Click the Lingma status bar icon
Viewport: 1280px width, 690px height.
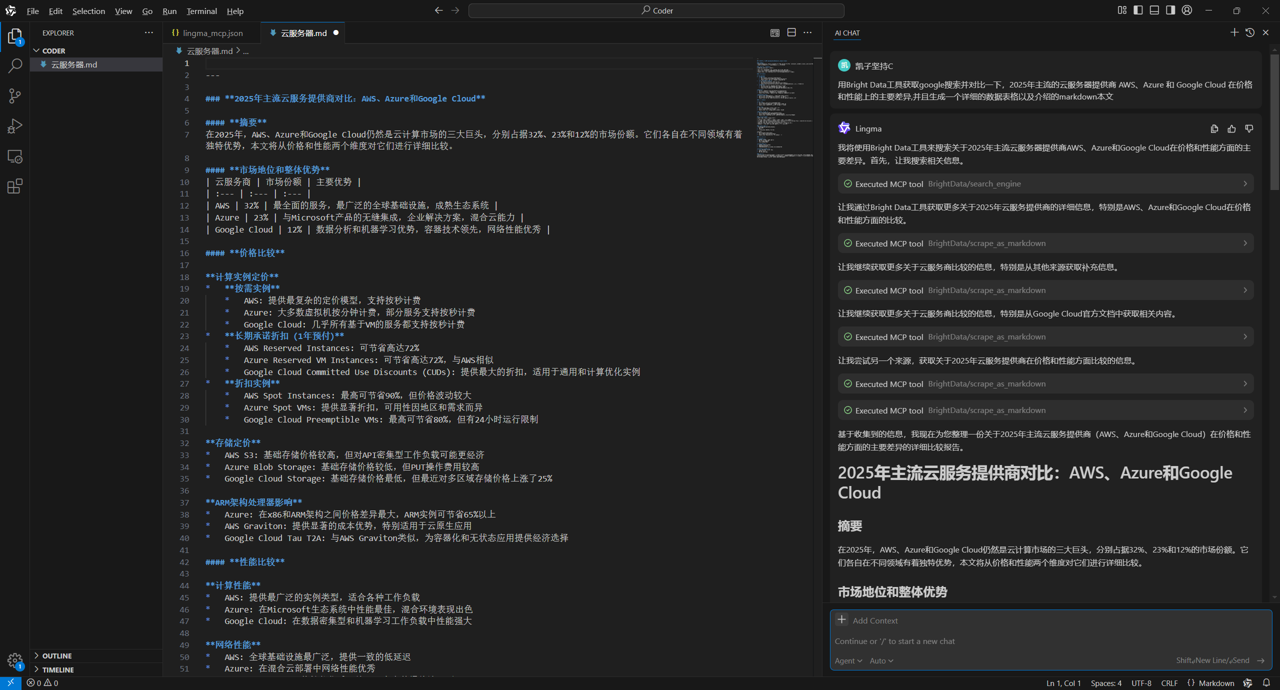pos(1248,683)
